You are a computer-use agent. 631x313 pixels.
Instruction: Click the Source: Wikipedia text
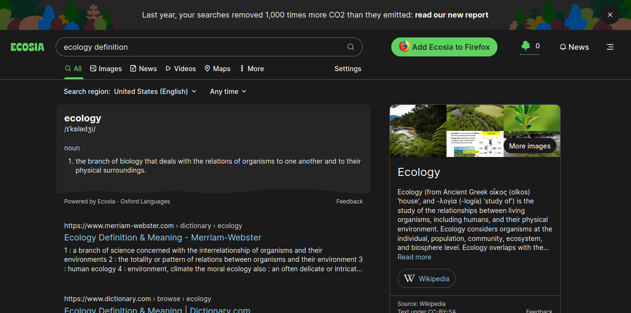(422, 304)
